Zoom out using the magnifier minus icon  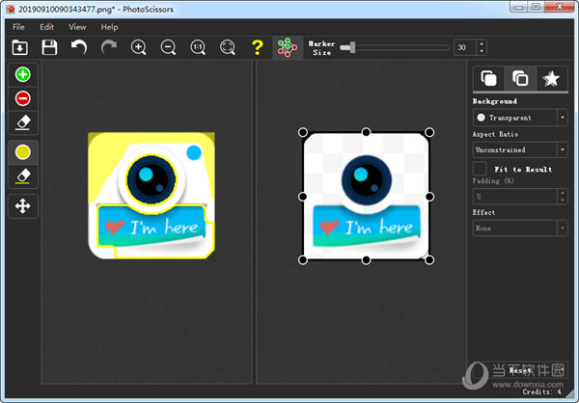point(168,47)
